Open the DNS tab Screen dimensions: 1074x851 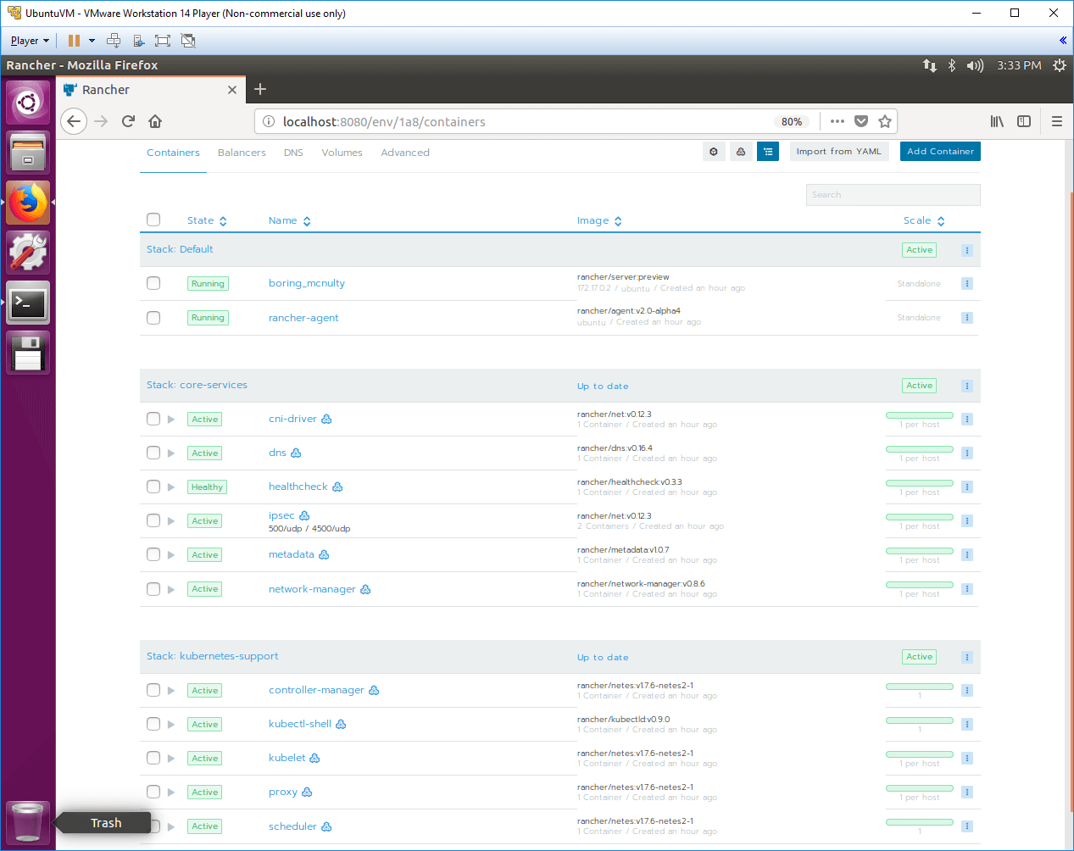tap(293, 153)
